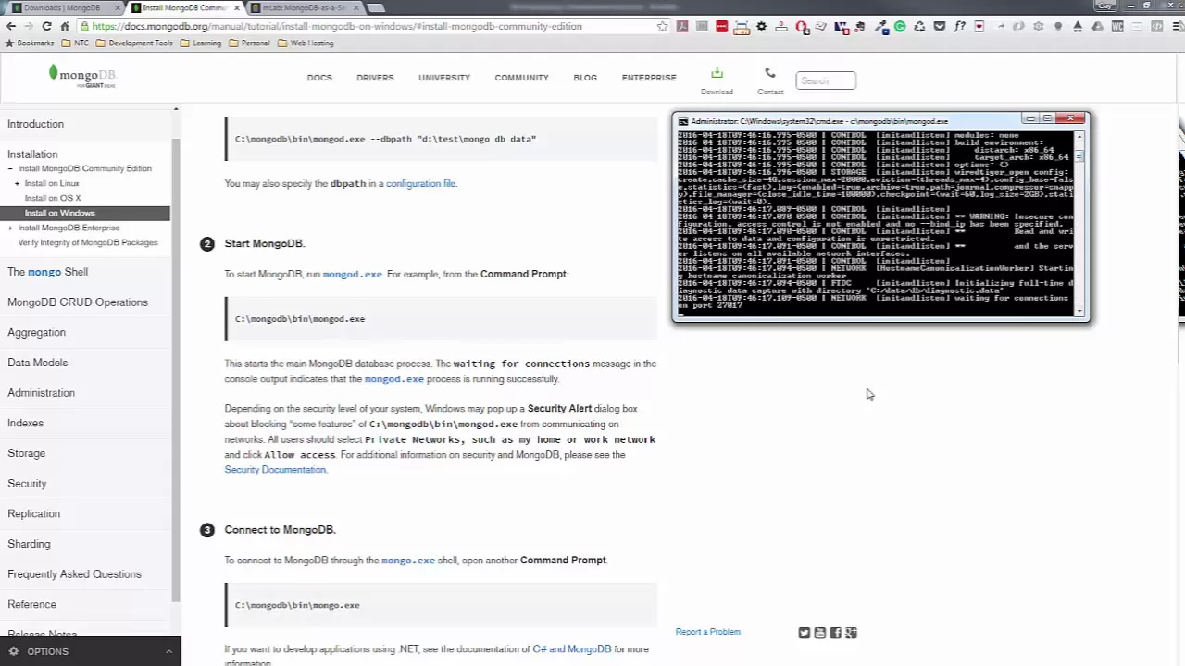Open ENTERPRISE in the top navigation
This screenshot has width=1185, height=666.
coord(649,78)
